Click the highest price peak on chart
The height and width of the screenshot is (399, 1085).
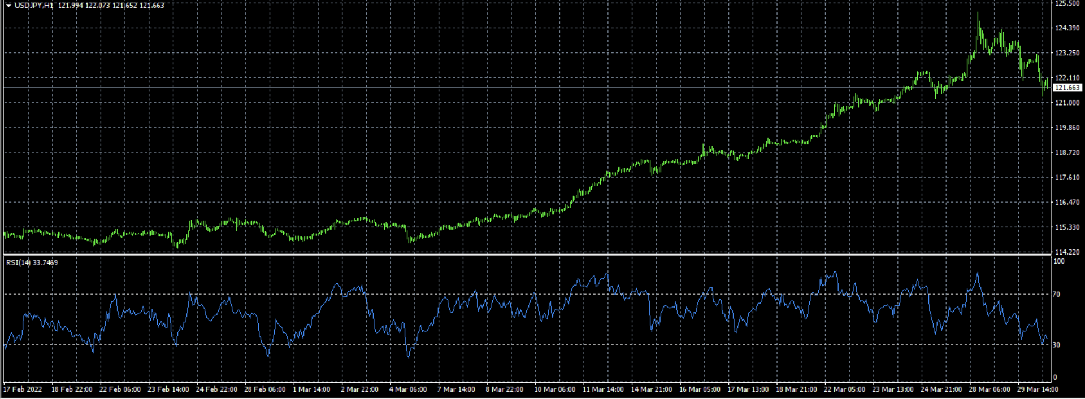point(978,14)
